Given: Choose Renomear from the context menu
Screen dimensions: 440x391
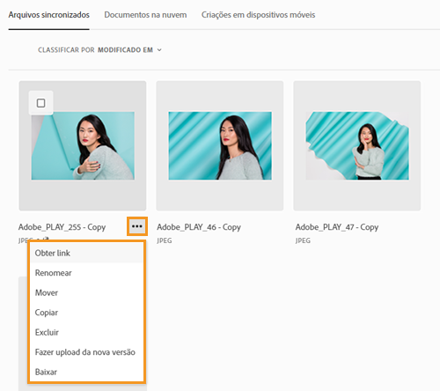Looking at the screenshot, I should (x=87, y=273).
